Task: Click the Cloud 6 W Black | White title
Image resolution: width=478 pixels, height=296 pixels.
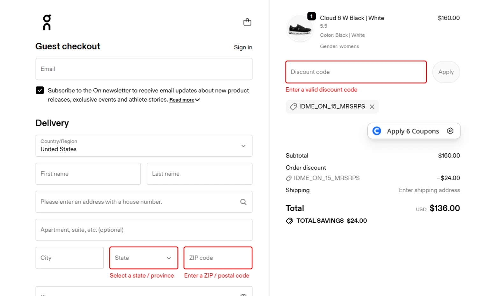Action: pos(352,18)
